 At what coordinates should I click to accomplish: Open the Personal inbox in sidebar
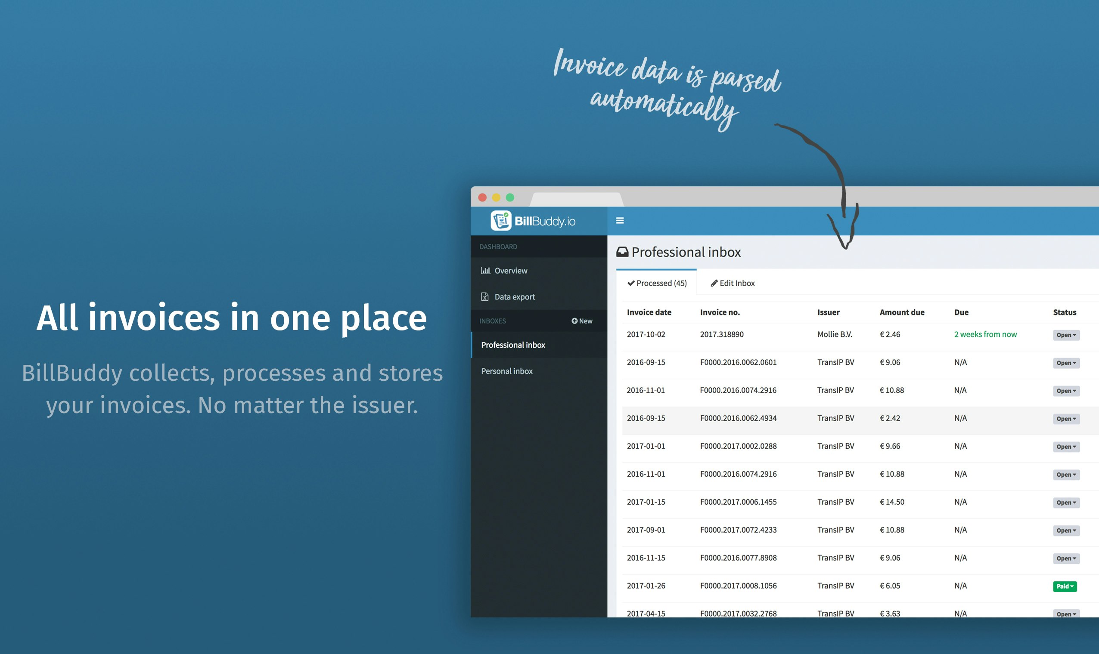pyautogui.click(x=507, y=371)
